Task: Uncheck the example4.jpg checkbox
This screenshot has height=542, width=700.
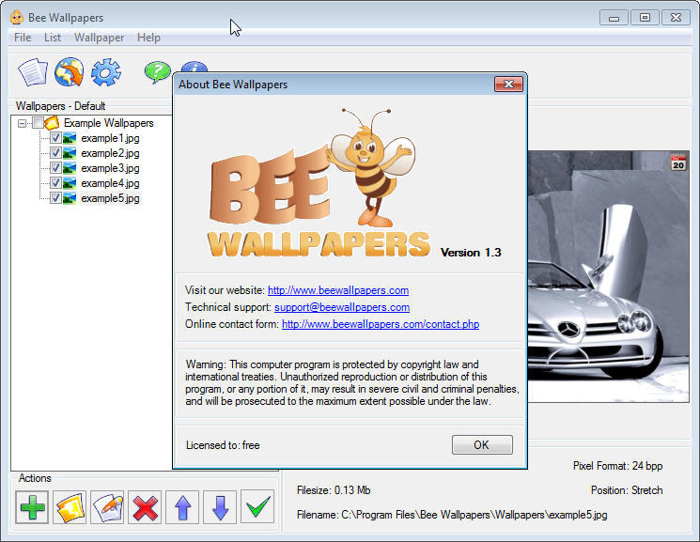Action: 55,182
